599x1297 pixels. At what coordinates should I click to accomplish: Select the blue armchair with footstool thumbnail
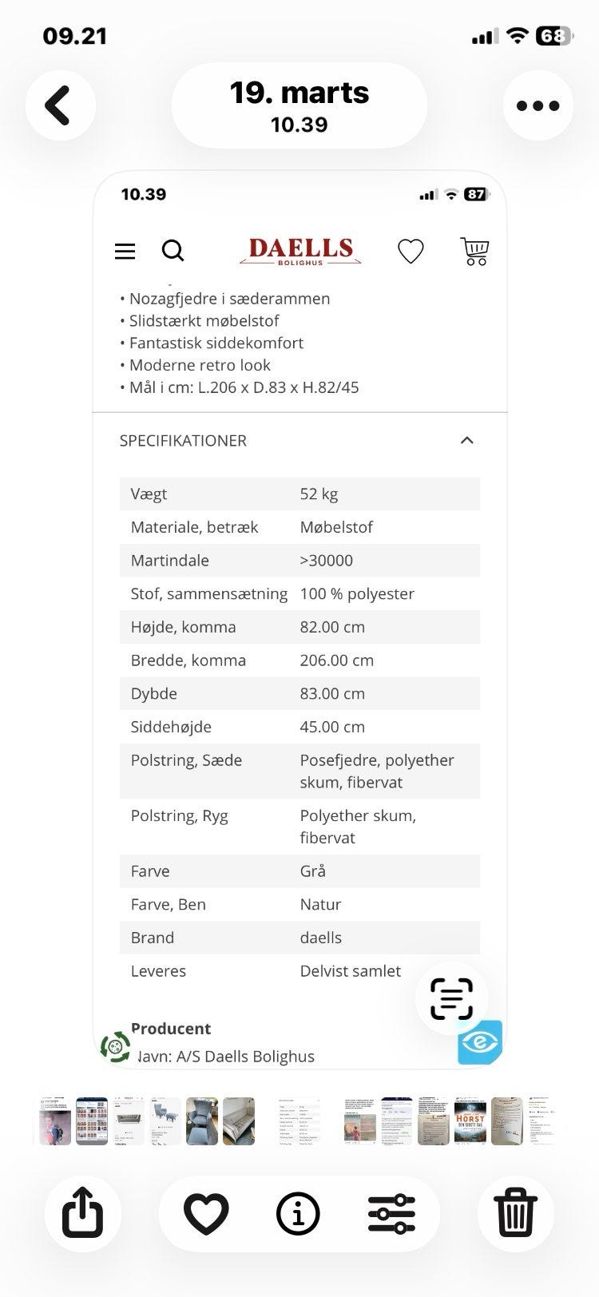pos(165,1120)
